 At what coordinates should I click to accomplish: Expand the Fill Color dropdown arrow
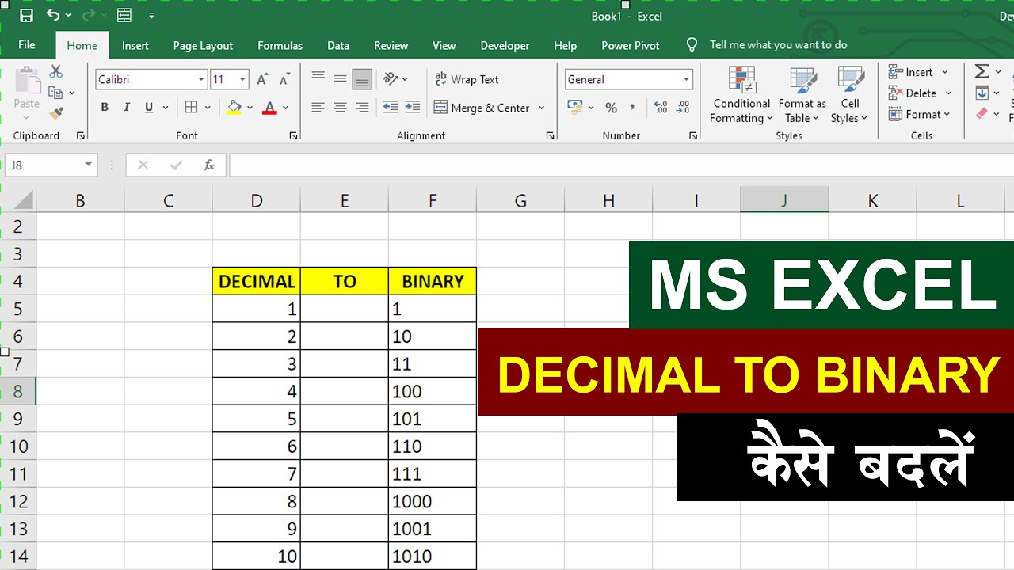click(x=250, y=108)
